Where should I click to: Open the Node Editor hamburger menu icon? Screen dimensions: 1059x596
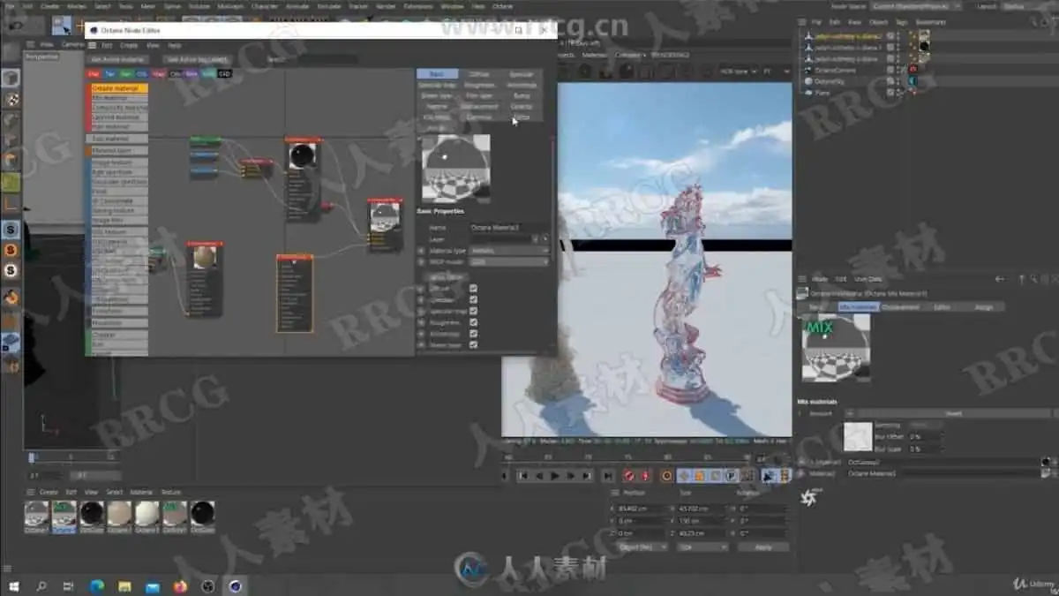(94, 45)
